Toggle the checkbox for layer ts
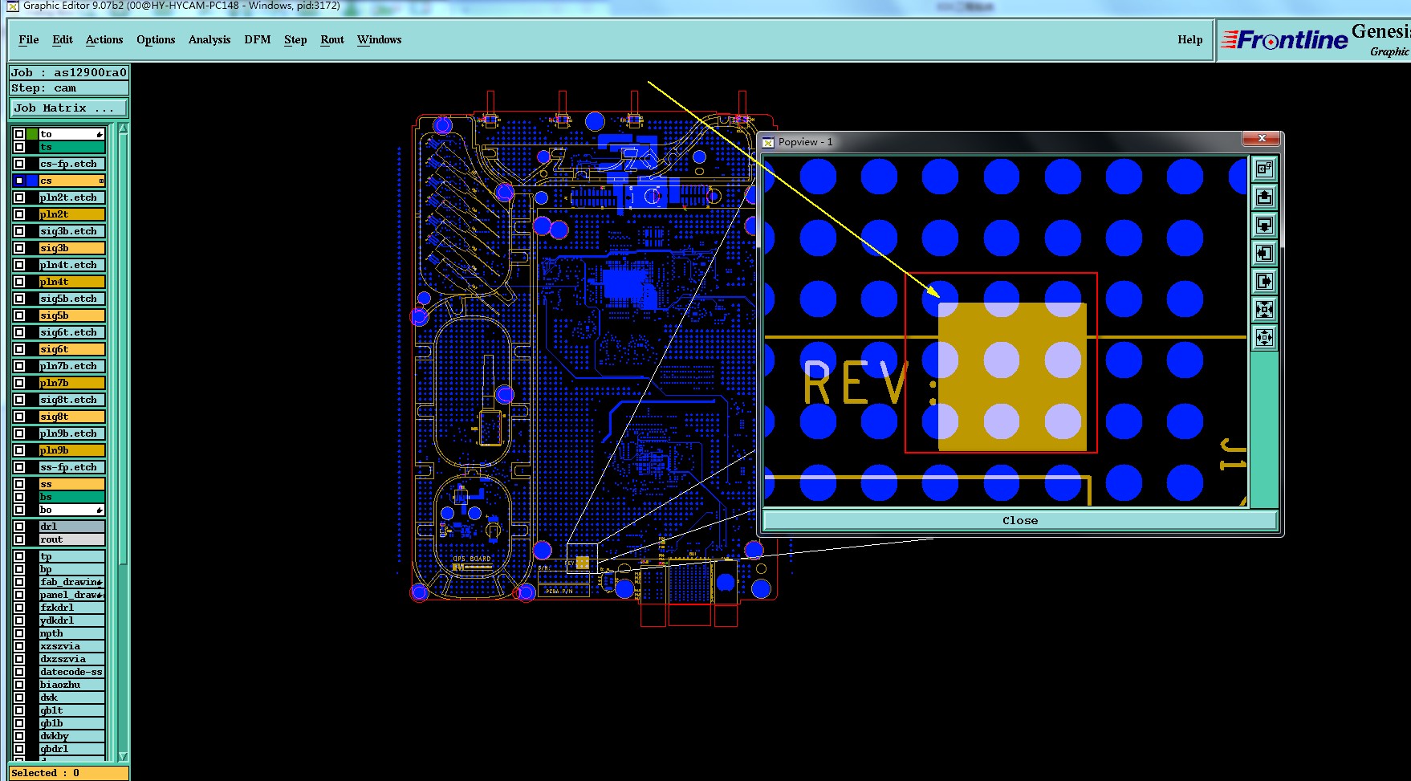Screen dimensions: 1411x781 (19, 147)
